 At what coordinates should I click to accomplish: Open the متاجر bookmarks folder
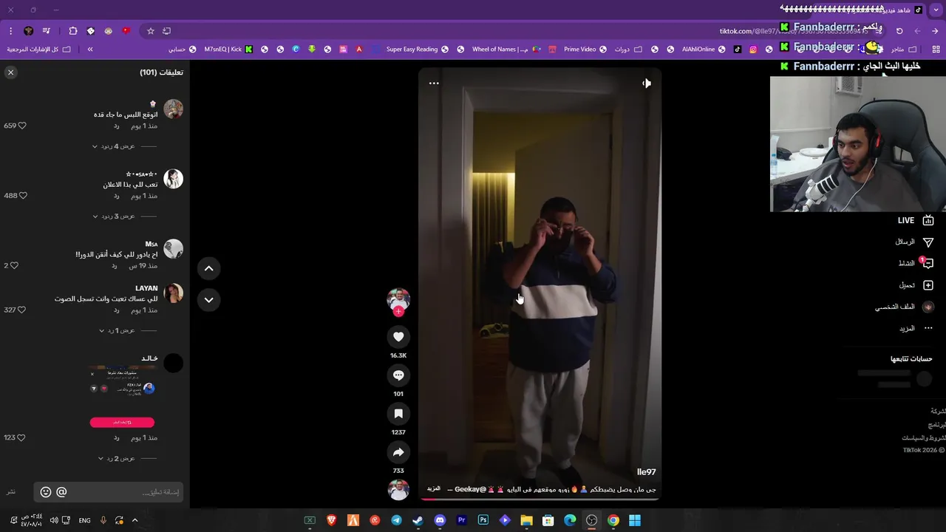903,50
